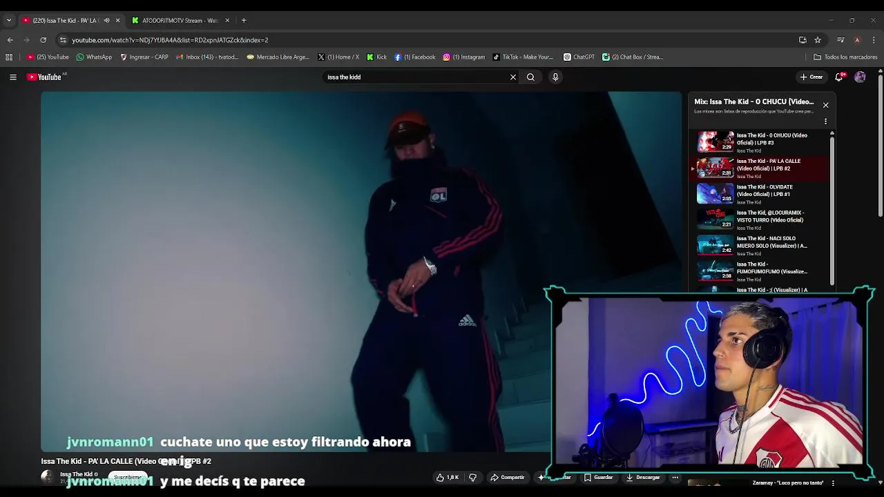Open options for Zaramay recommended video
This screenshot has height=497, width=884.
[x=833, y=483]
